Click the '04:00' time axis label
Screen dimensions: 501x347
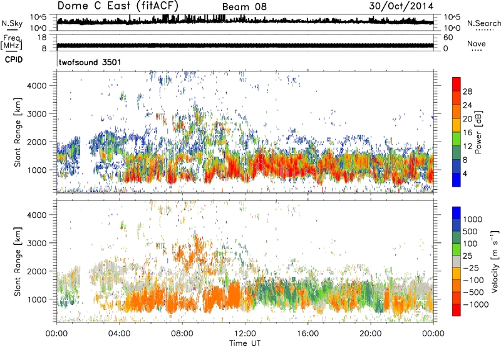click(x=119, y=334)
